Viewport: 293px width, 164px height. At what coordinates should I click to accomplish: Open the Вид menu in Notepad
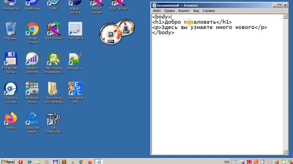[x=196, y=11]
